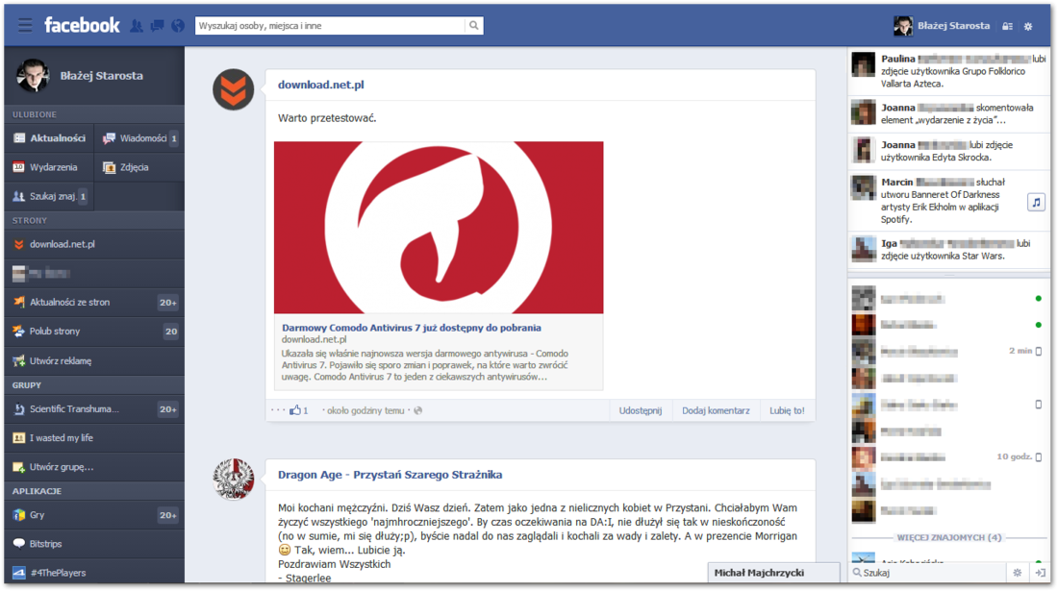Screen dimensions: 1058x591
Task: Open chat options gear
Action: click(x=1017, y=573)
